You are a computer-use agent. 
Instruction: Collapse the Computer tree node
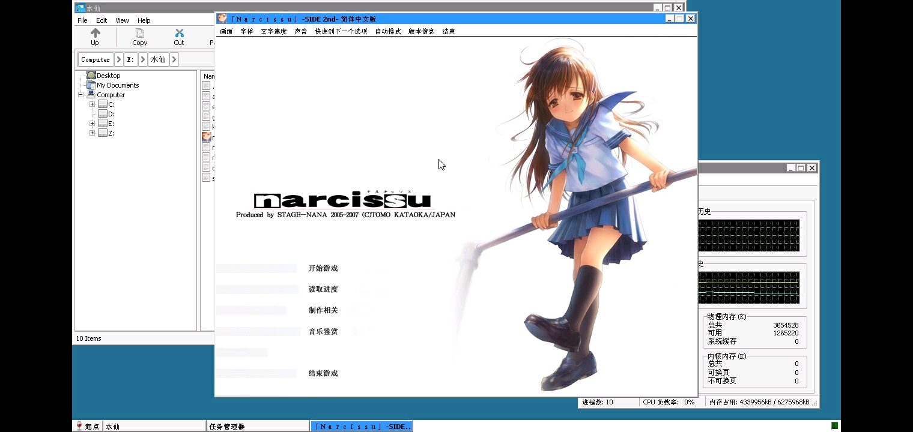coord(81,95)
